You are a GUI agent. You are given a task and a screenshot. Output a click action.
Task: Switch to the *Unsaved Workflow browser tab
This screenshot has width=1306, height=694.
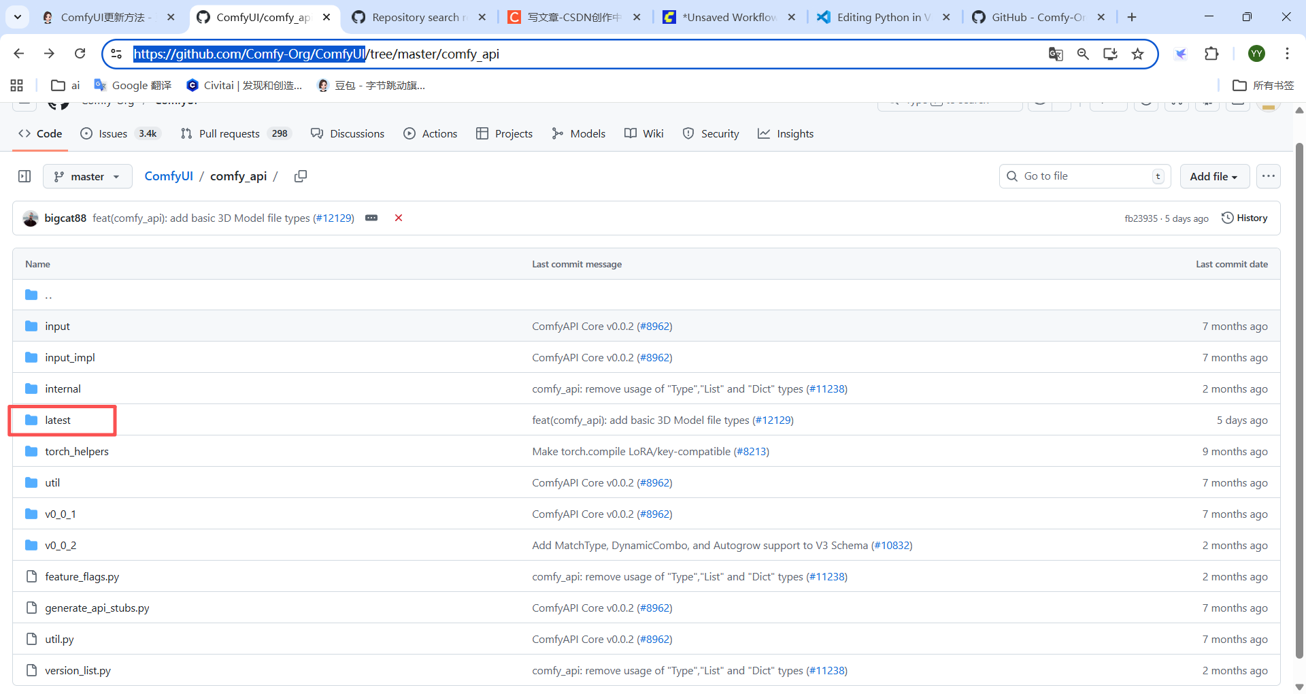(x=730, y=17)
